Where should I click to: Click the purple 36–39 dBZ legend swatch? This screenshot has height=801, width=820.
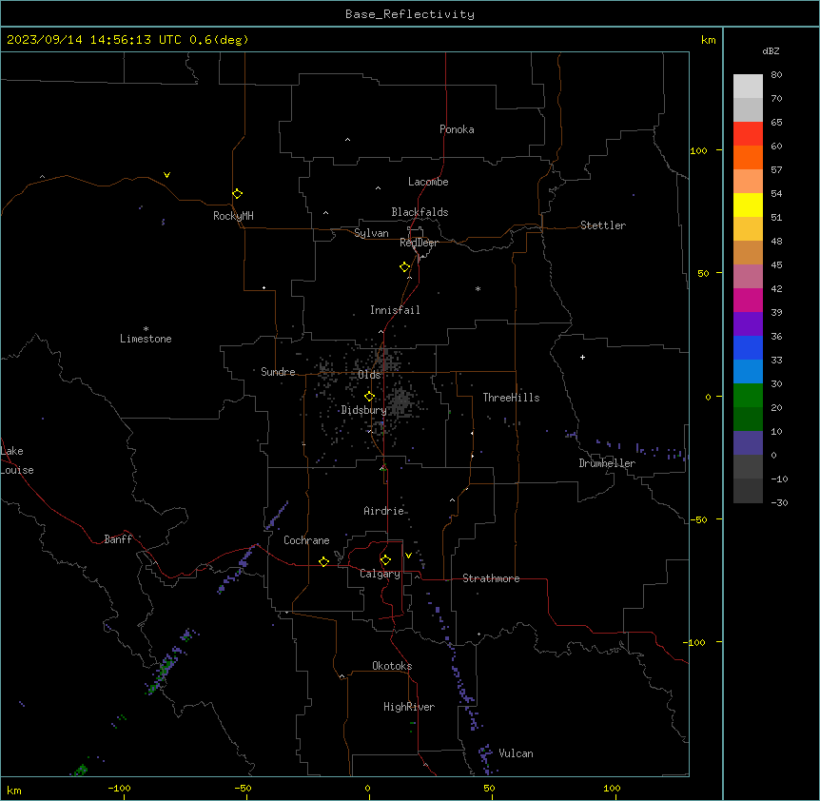pyautogui.click(x=748, y=324)
